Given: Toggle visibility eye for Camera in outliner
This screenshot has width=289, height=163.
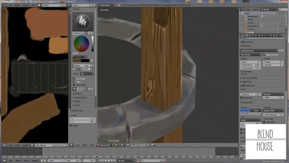Looking at the screenshot, I should (278, 23).
